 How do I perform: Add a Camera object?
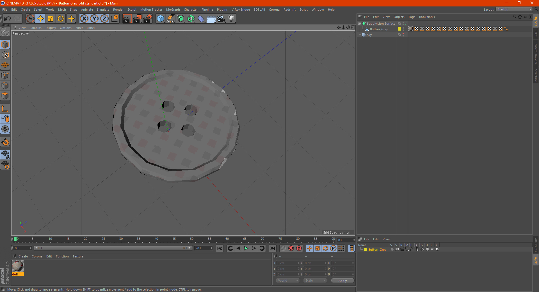tap(221, 19)
